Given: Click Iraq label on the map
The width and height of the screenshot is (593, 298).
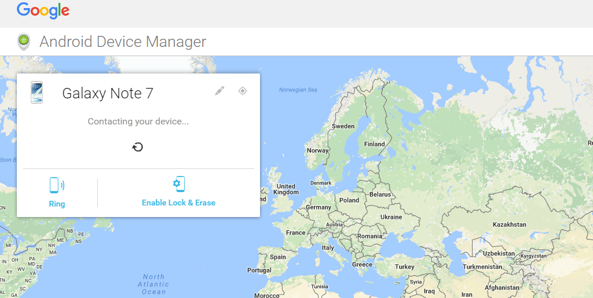Looking at the screenshot, I should [429, 291].
